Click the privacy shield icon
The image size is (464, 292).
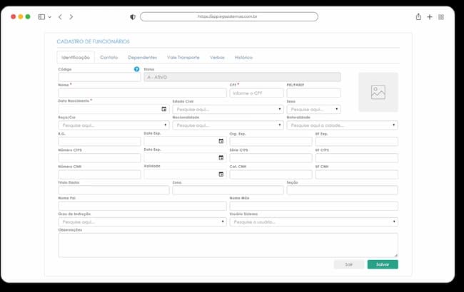point(133,17)
